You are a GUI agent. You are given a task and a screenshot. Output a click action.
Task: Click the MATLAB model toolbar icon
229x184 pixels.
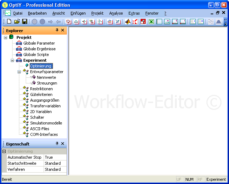coord(128,22)
